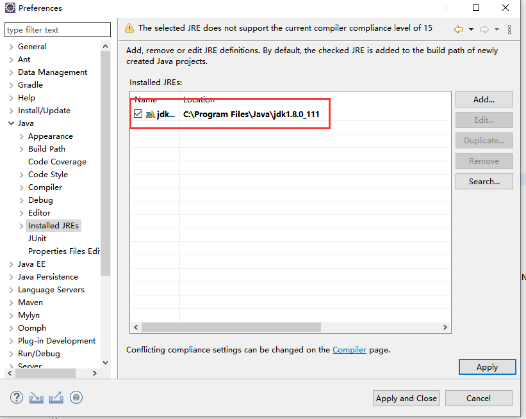Select the Maven preferences category
The height and width of the screenshot is (419, 526).
tap(30, 303)
